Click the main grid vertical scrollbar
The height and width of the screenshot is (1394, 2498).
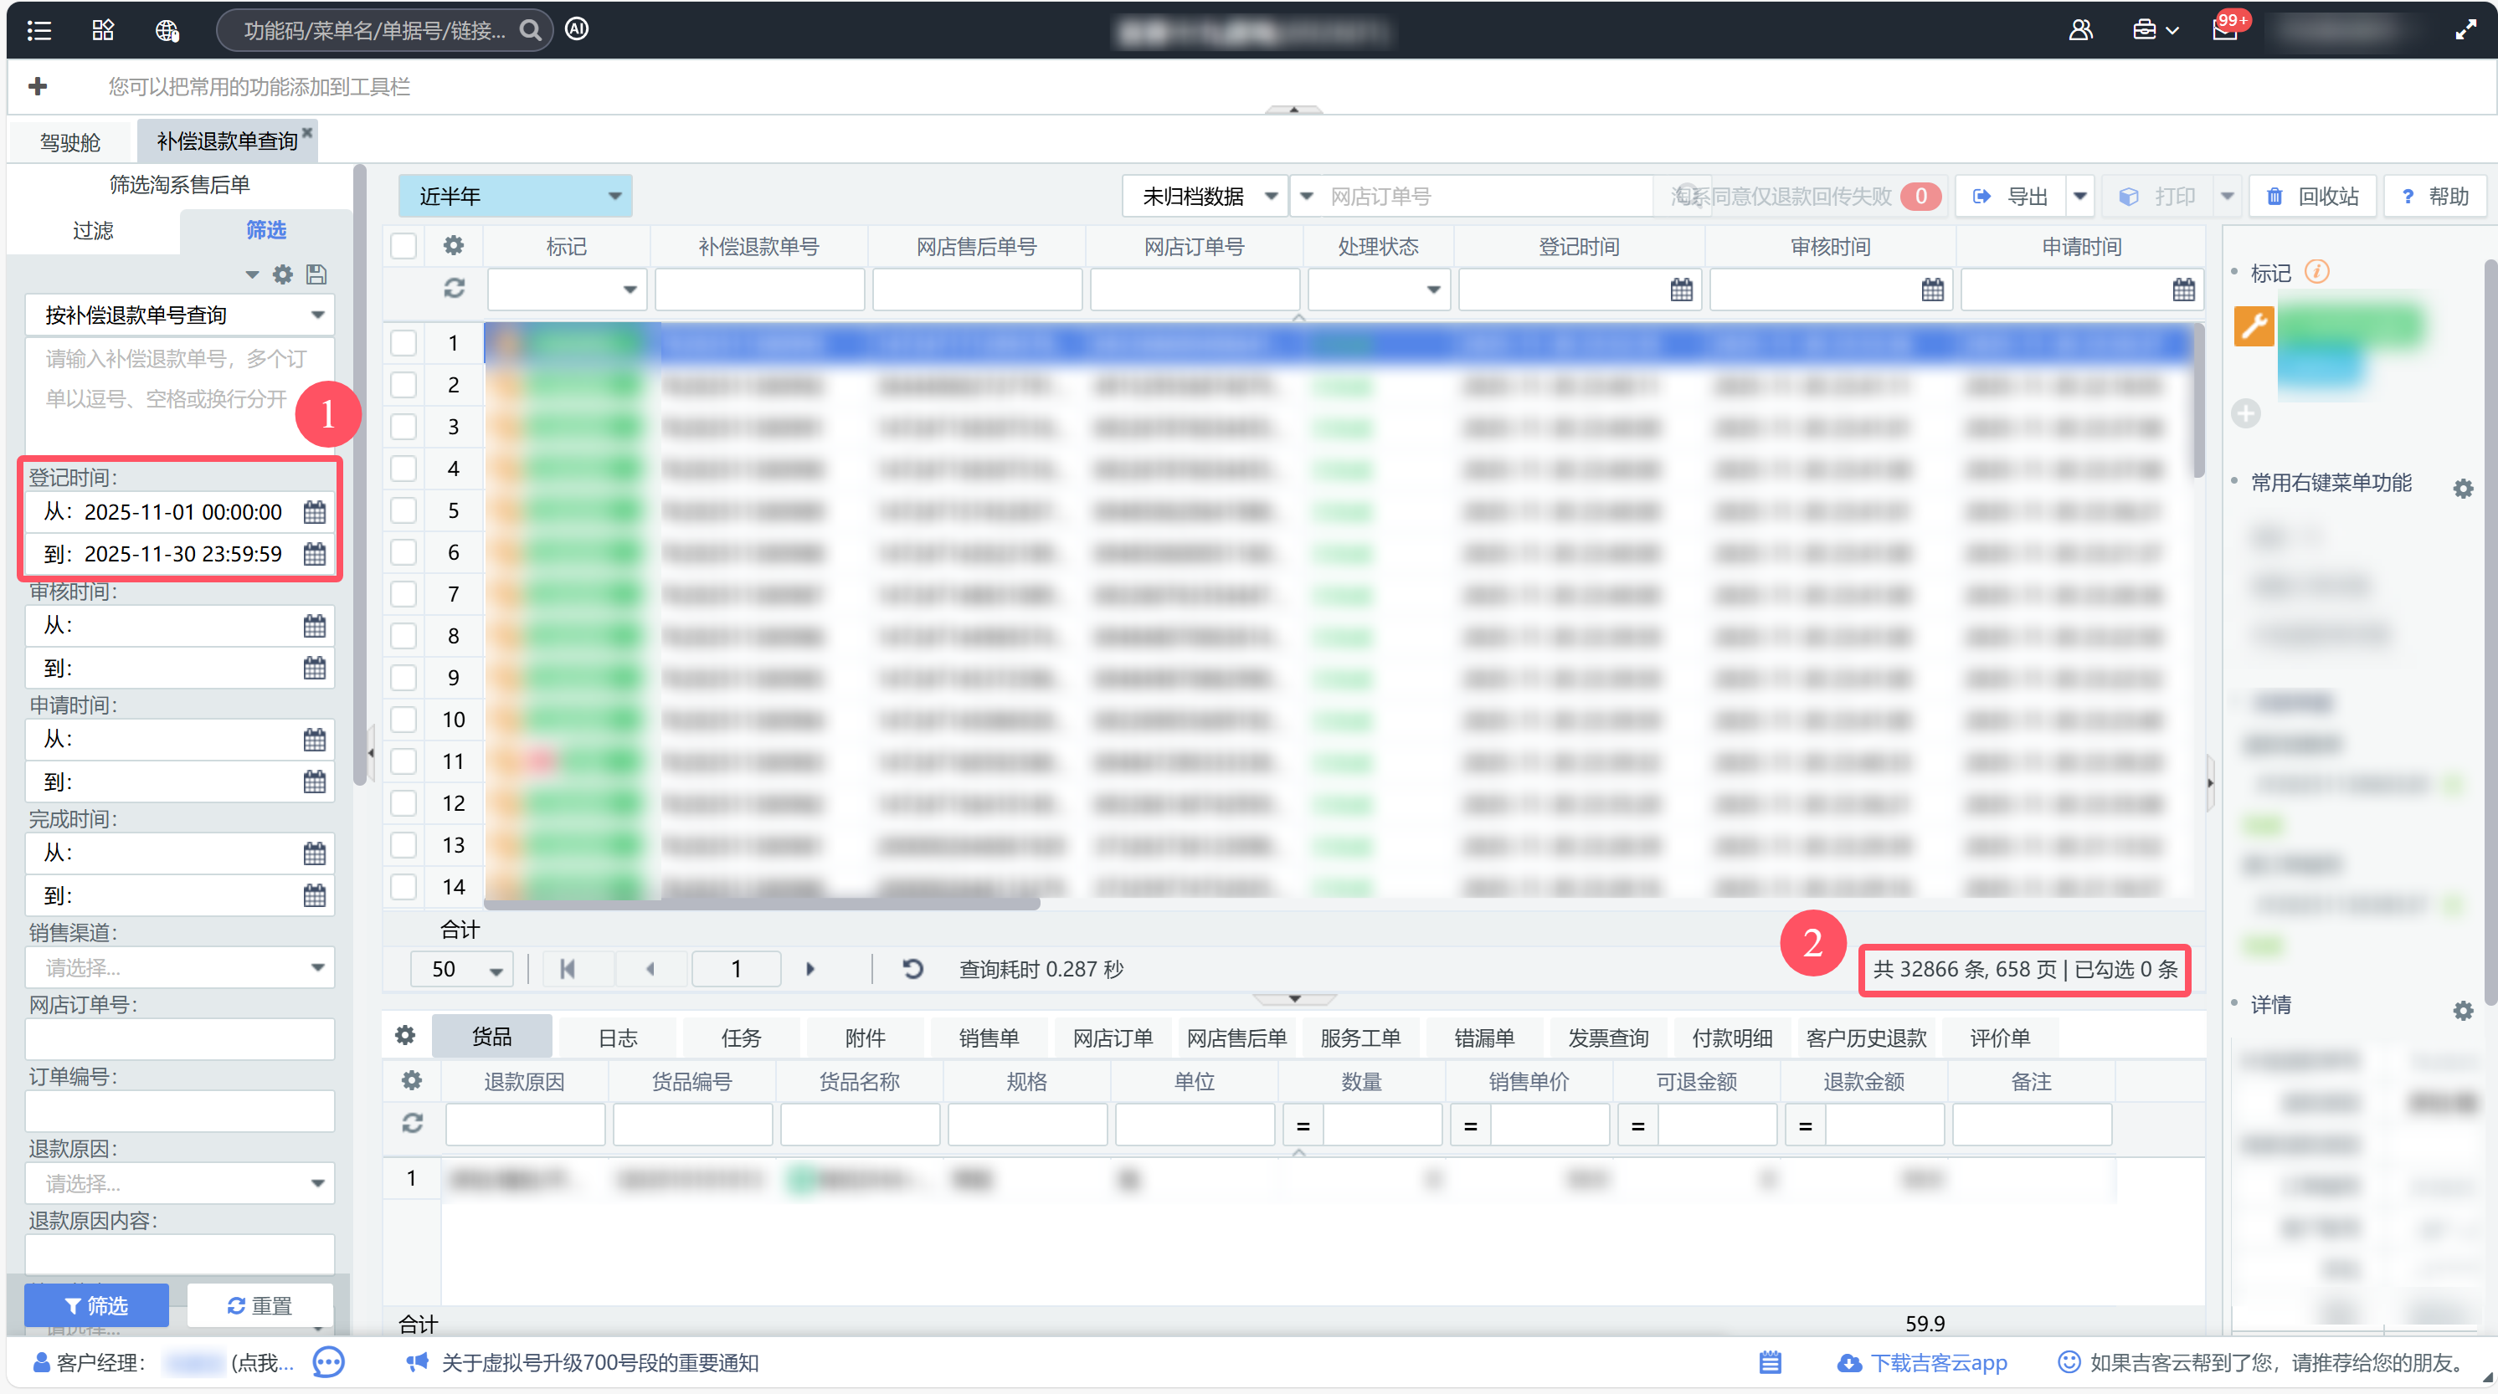(x=2198, y=399)
